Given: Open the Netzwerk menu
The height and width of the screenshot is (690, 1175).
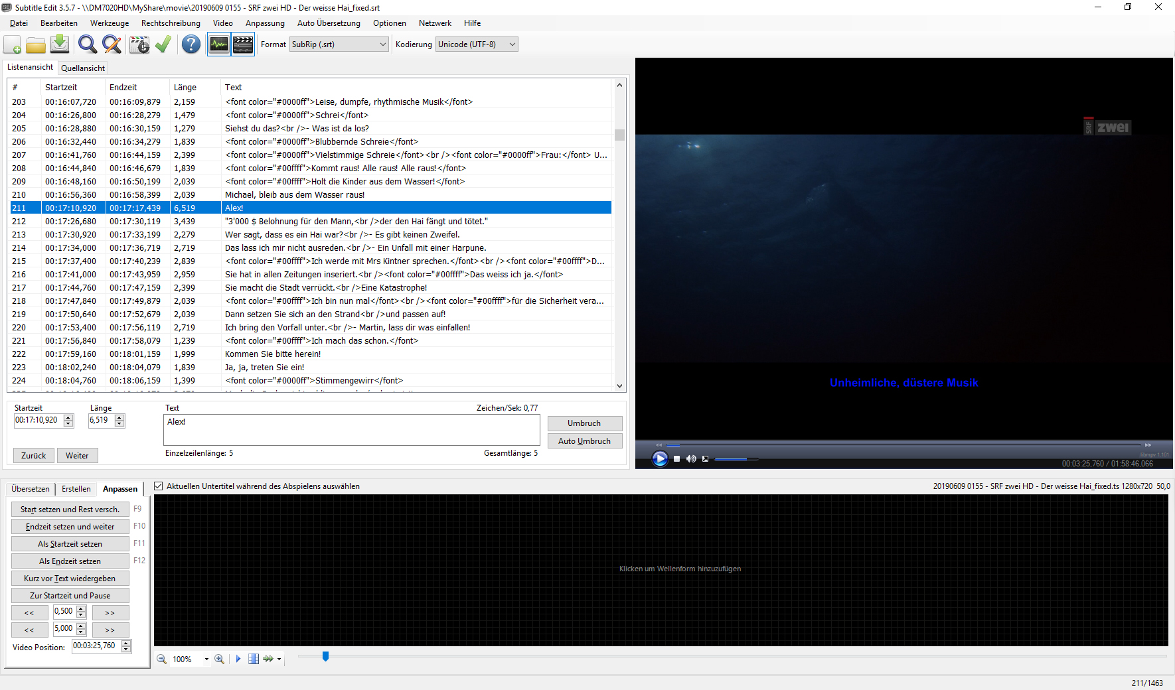Looking at the screenshot, I should (x=435, y=23).
